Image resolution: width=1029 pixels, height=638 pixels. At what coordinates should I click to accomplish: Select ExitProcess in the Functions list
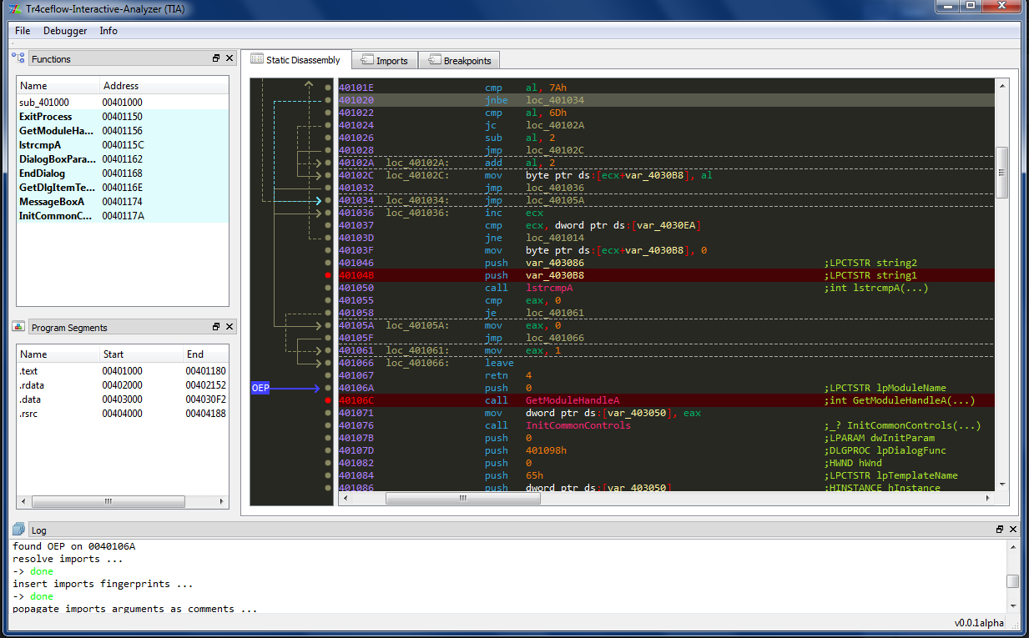[x=123, y=117]
